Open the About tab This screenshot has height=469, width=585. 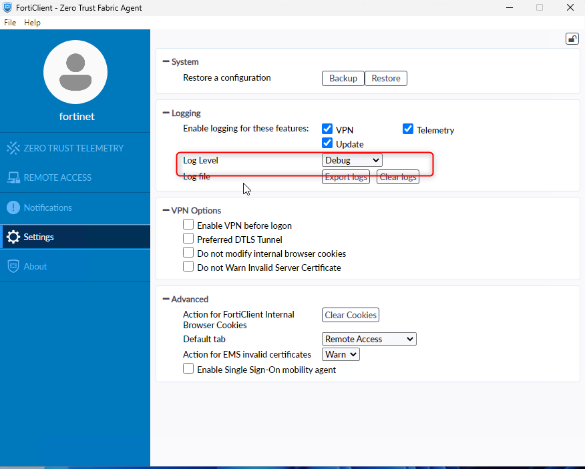tap(75, 266)
